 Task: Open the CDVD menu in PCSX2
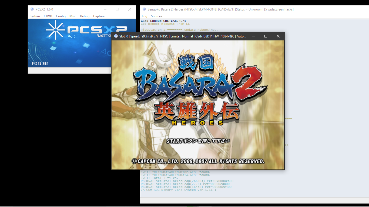click(48, 16)
